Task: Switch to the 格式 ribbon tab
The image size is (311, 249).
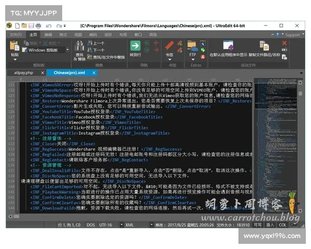Action: tap(63, 35)
